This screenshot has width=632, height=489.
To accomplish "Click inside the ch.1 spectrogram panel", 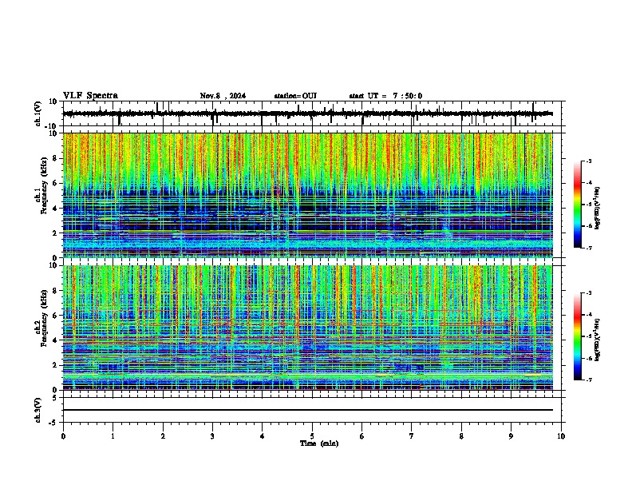I will [307, 195].
